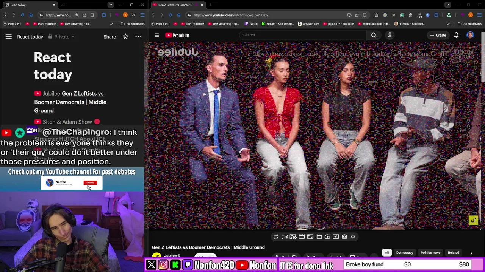485x272 pixels.
Task: Click the video player frame
Action: click(314, 136)
